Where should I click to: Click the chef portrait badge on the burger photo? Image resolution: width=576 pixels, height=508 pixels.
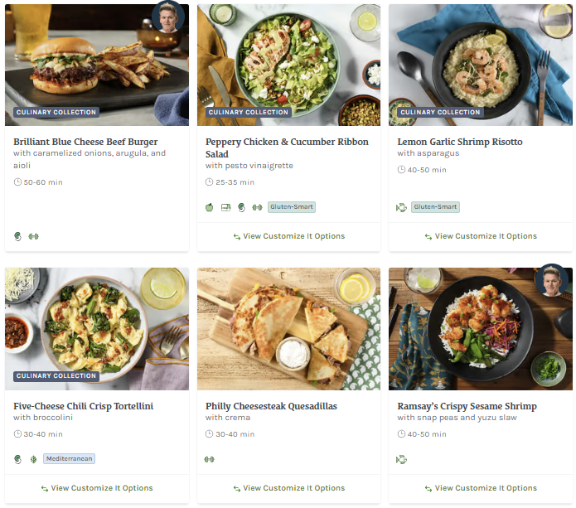pos(168,17)
